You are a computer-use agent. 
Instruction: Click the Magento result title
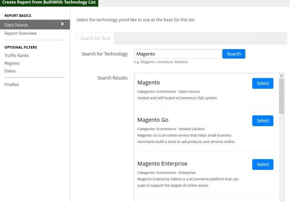tap(149, 82)
